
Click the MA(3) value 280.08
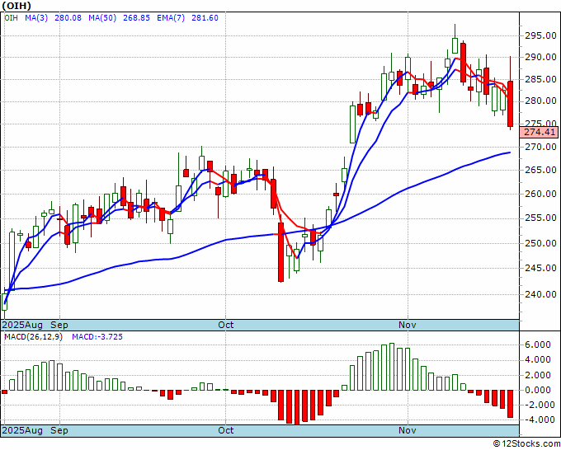(68, 18)
